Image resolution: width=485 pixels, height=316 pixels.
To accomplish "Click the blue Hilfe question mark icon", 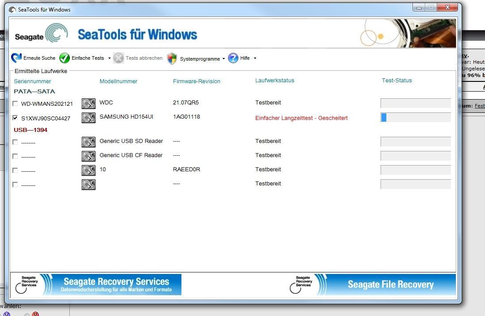I will pos(233,58).
